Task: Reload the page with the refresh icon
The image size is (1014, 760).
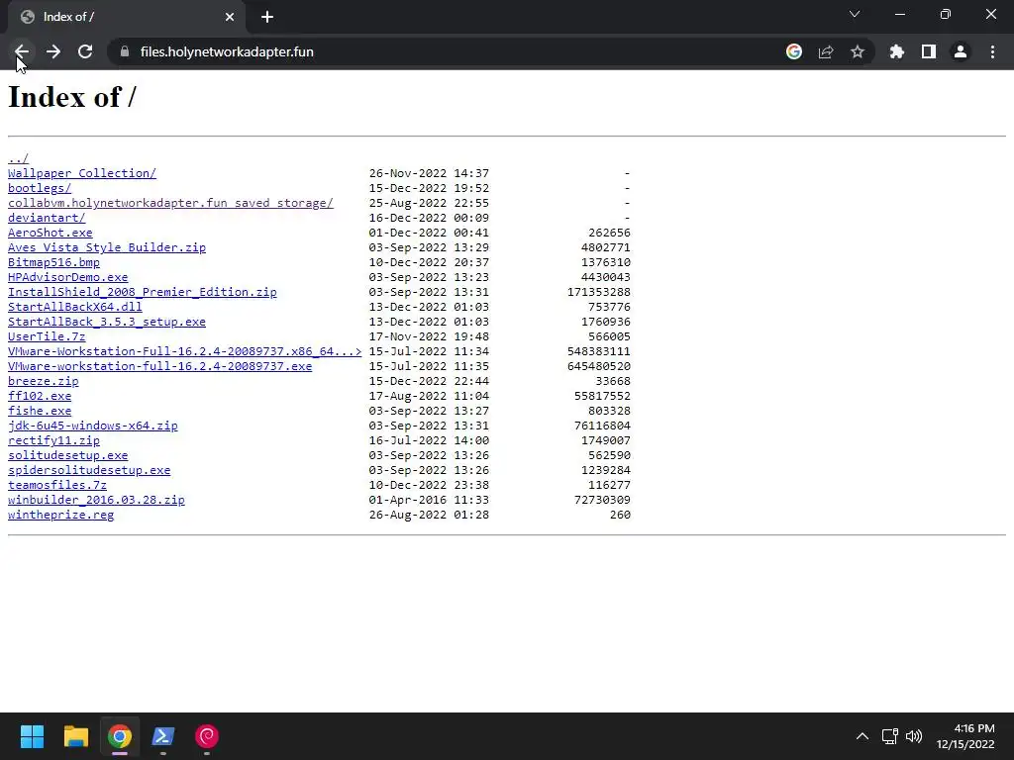Action: pyautogui.click(x=85, y=51)
